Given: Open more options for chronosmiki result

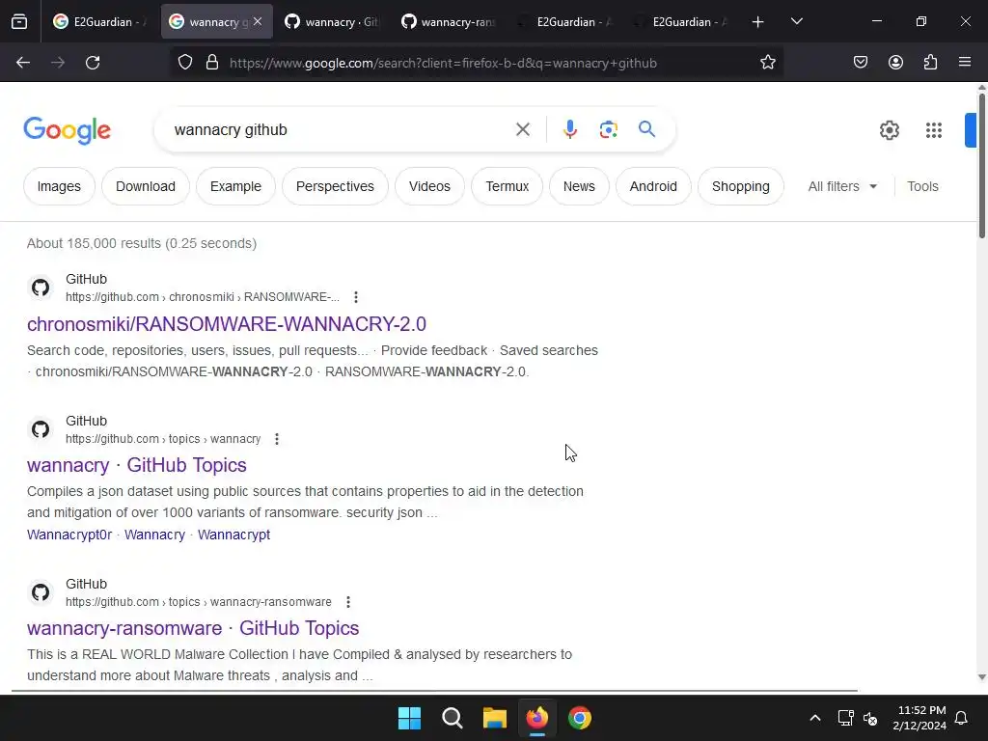Looking at the screenshot, I should 356,297.
